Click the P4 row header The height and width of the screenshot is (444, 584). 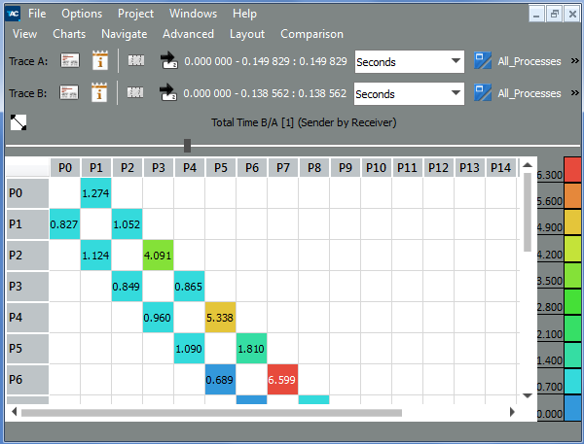tap(27, 317)
